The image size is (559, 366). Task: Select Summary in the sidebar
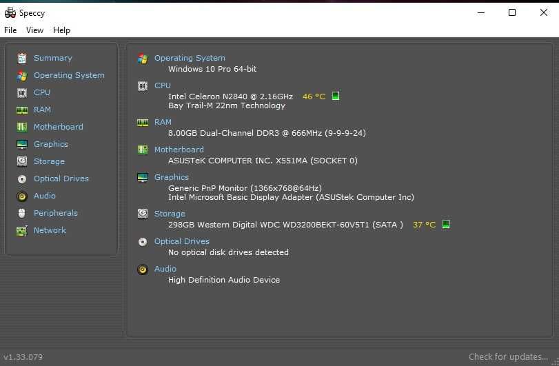[53, 58]
